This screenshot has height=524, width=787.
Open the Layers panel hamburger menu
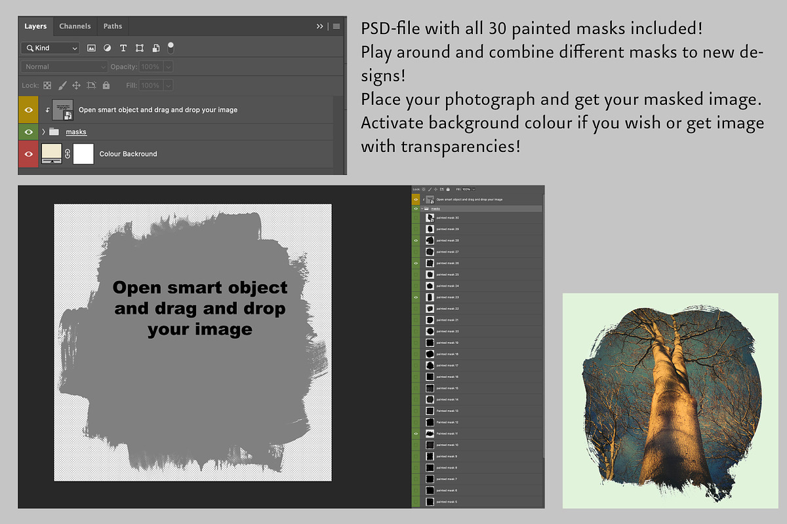coord(336,26)
